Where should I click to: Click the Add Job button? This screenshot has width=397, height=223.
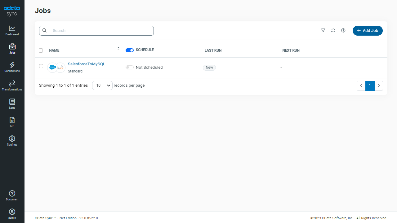pyautogui.click(x=368, y=31)
